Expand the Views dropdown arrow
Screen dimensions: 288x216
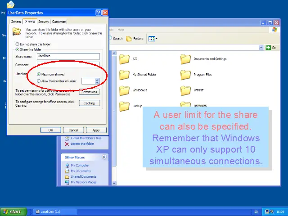click(157, 39)
